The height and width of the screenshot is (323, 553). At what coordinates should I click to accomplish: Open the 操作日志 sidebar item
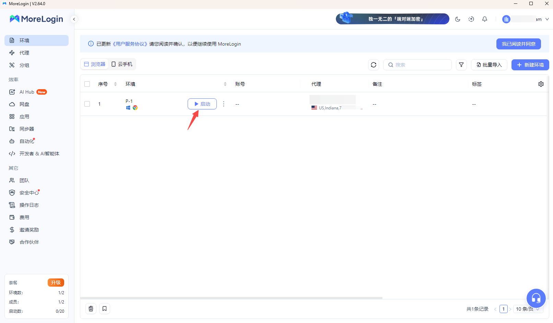click(37, 205)
